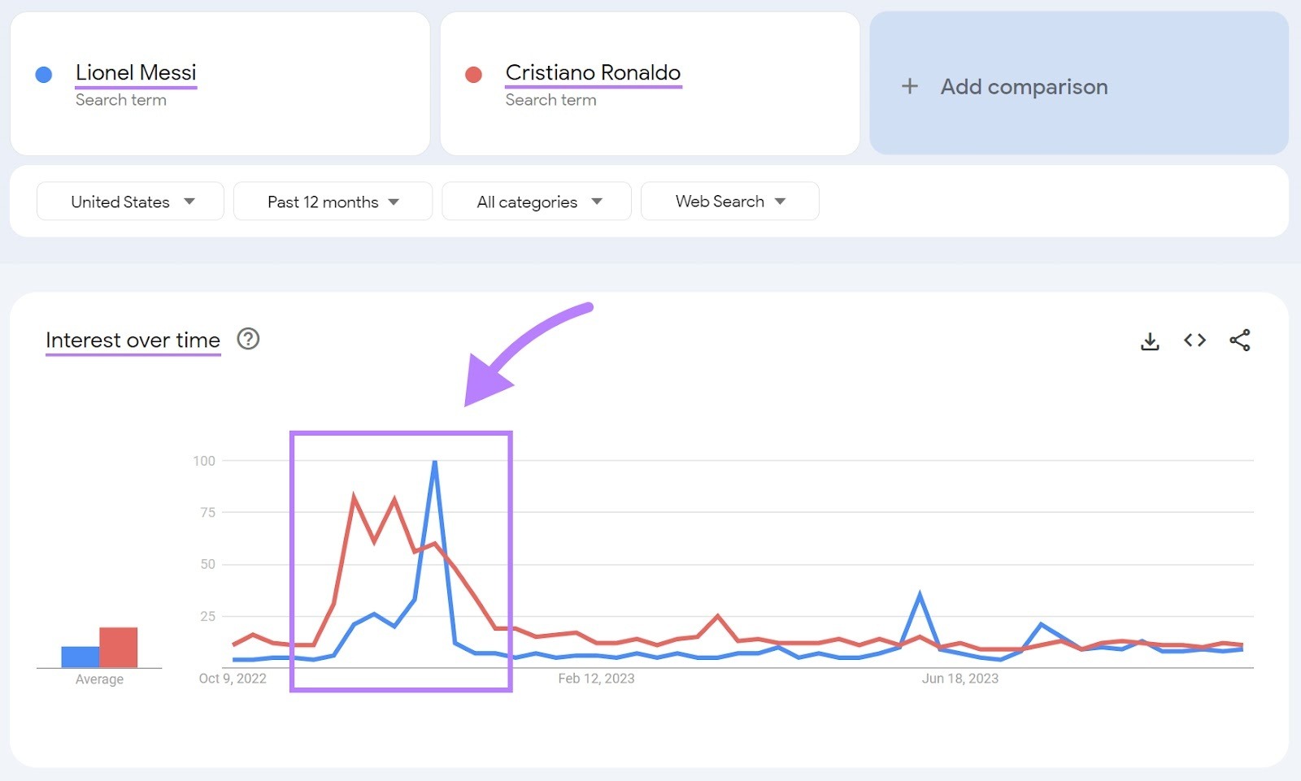
Task: Expand the All categories dropdown
Action: click(536, 201)
